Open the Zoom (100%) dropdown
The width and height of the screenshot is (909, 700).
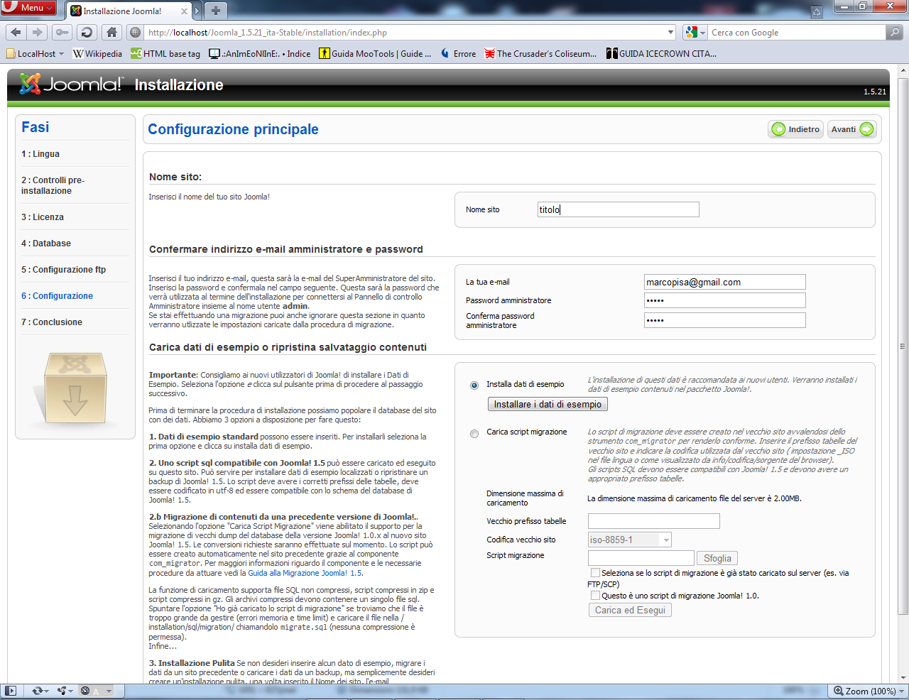click(869, 691)
